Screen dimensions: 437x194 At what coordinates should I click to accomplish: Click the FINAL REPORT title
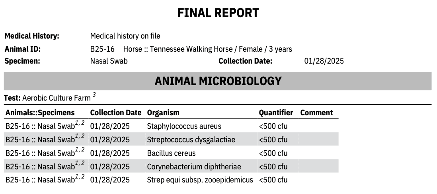pyautogui.click(x=218, y=13)
